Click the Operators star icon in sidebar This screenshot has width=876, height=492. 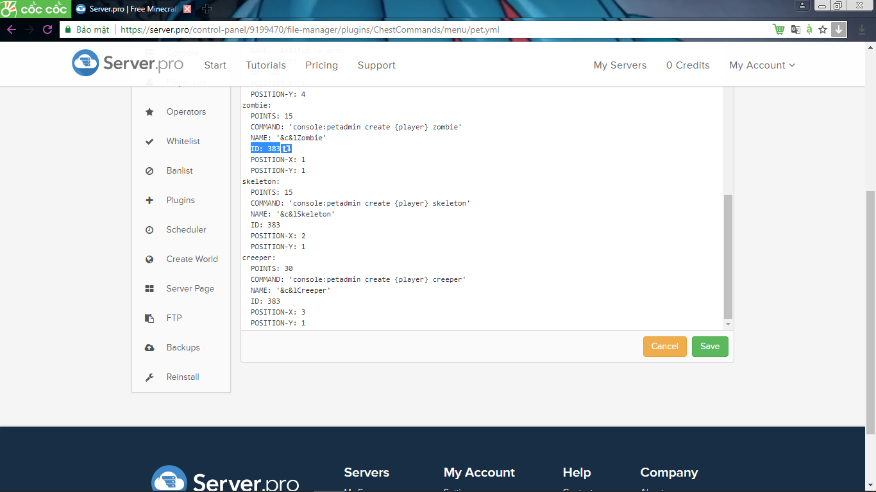coord(149,112)
